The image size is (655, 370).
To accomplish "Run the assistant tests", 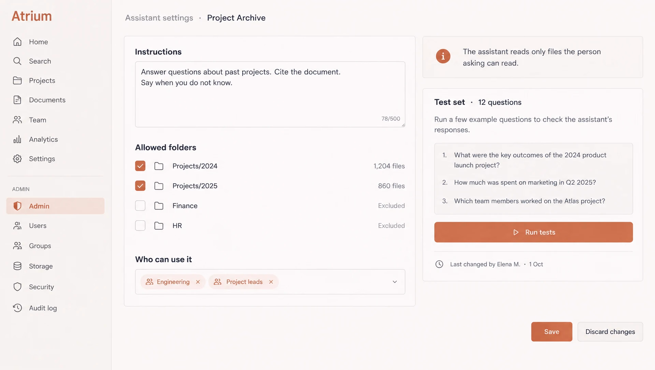I will point(533,232).
